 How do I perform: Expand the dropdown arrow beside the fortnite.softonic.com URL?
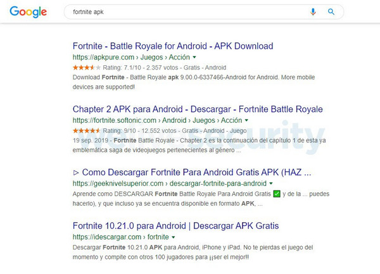[x=246, y=120]
